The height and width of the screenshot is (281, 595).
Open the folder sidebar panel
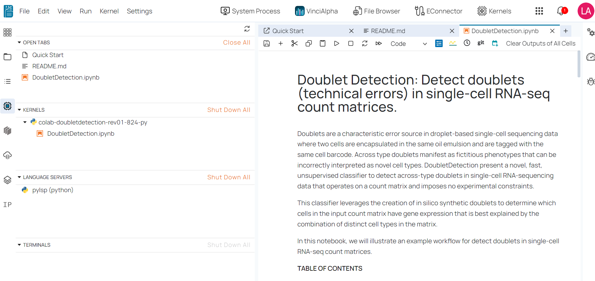[x=7, y=57]
